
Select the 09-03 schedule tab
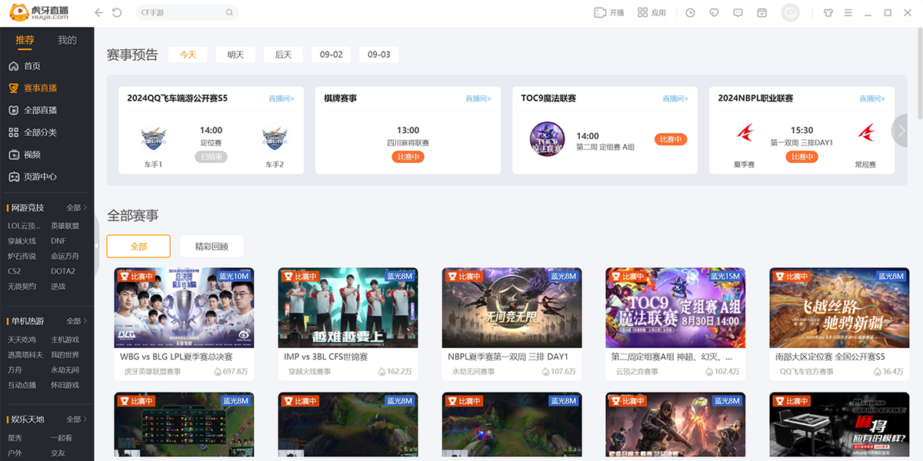(x=378, y=55)
